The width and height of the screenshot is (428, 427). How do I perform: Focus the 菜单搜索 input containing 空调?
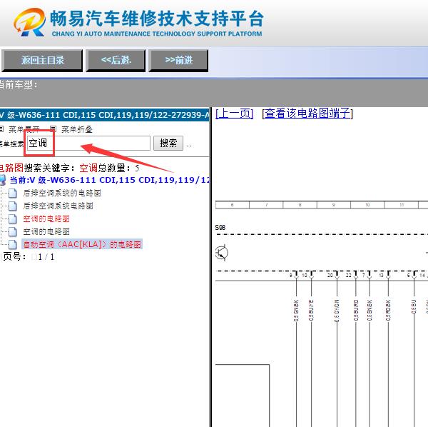(x=88, y=143)
